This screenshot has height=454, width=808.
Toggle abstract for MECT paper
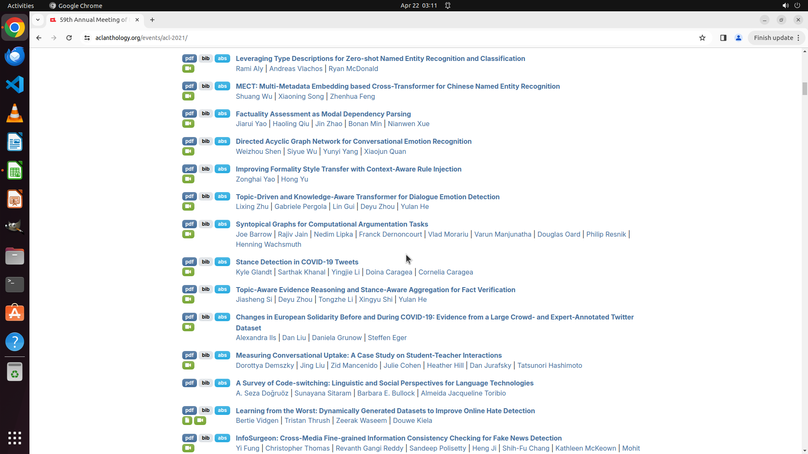click(222, 86)
